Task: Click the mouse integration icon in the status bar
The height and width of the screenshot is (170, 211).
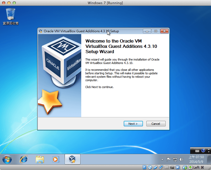Action: click(184, 167)
